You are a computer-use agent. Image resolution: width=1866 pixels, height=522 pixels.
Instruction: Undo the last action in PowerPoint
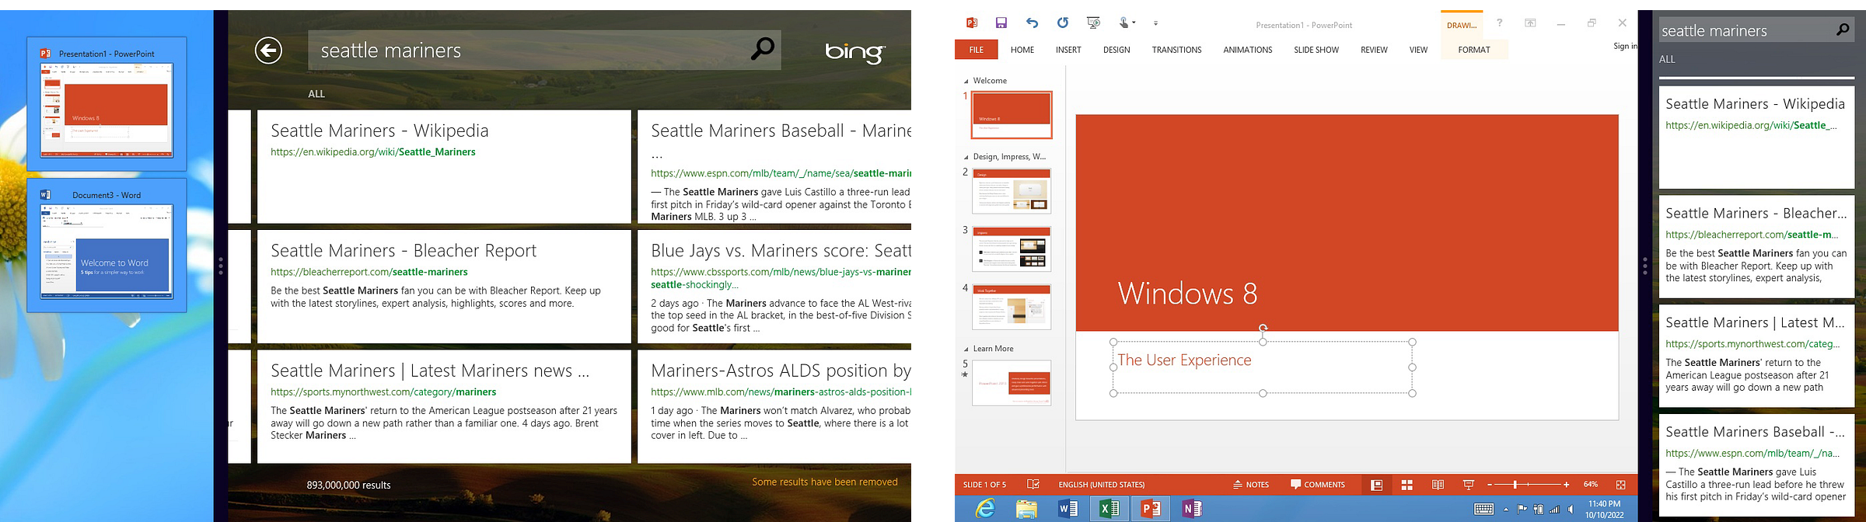[x=1032, y=23]
